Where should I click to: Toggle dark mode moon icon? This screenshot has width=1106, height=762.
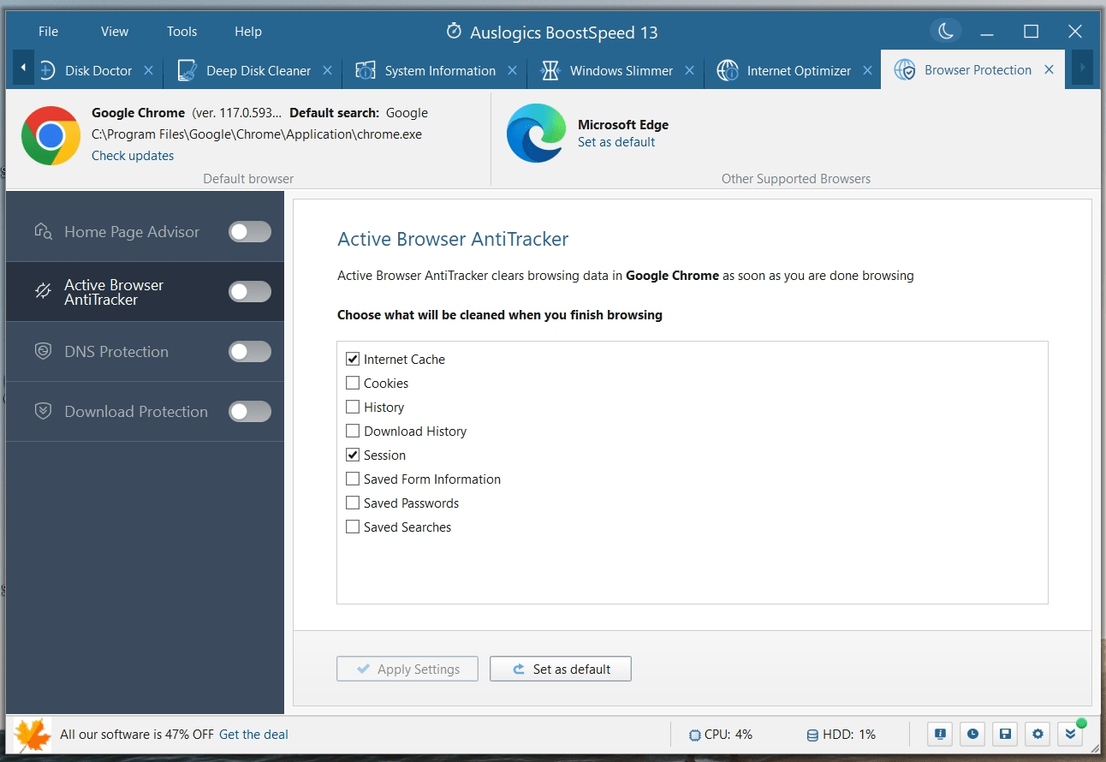[x=945, y=32]
